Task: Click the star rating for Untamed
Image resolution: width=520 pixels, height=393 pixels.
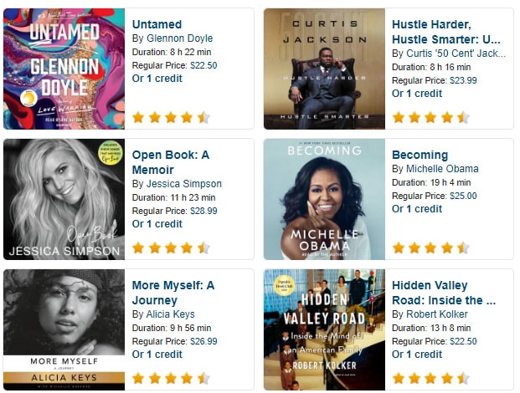Action: [171, 117]
